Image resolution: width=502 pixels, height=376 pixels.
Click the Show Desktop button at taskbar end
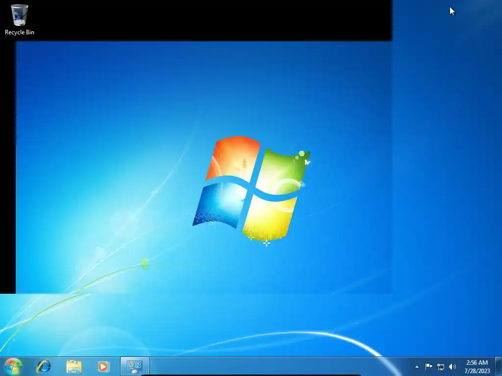499,366
